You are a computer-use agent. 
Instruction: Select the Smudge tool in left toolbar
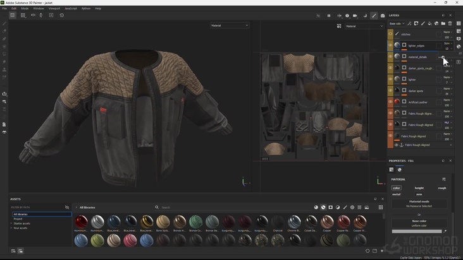(4, 62)
